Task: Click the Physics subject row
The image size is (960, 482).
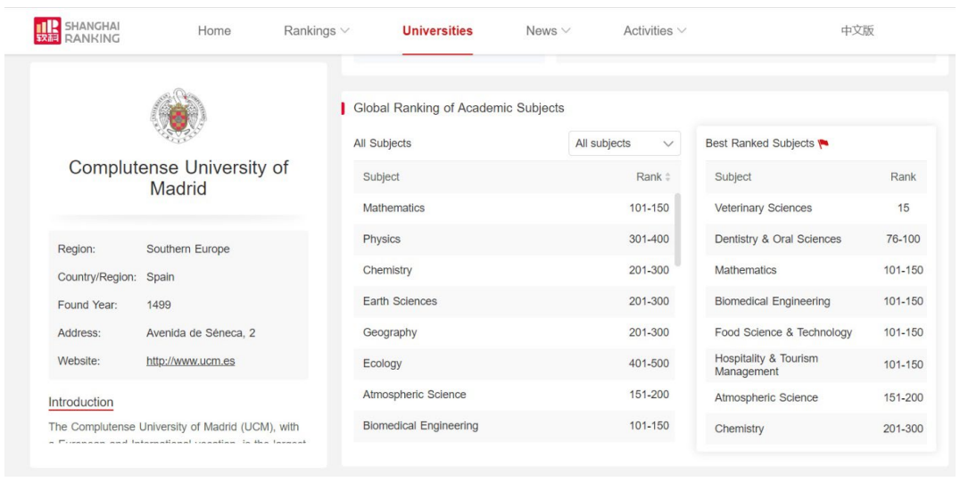Action: 514,239
